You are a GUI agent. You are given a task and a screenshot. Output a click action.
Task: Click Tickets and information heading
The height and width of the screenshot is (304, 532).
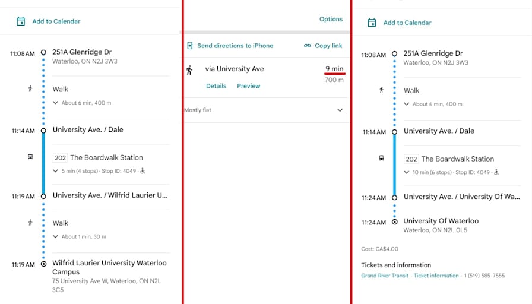point(396,265)
